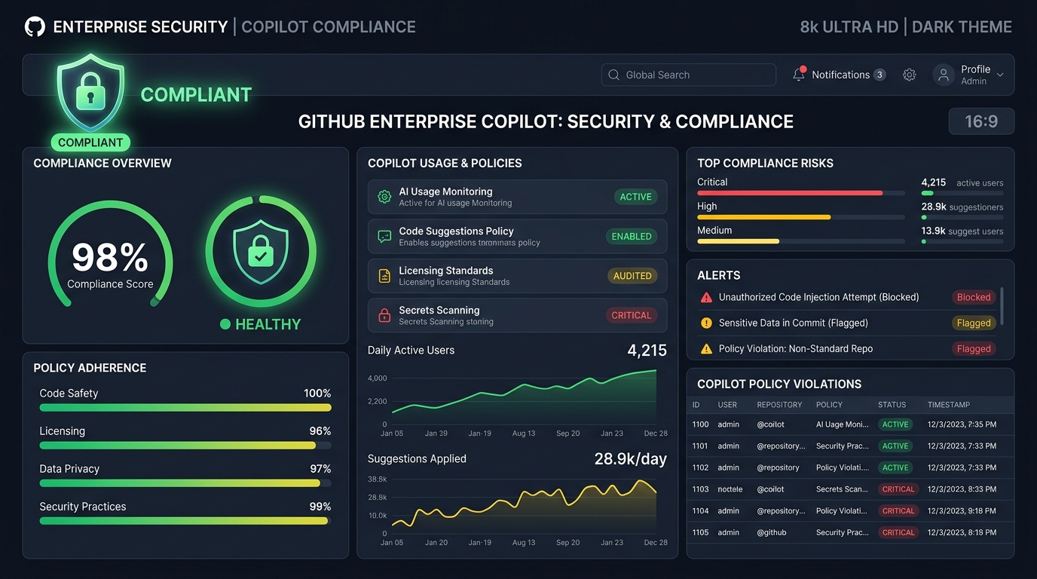Toggle the ACTIVE badge for AI Usage Monitoring
This screenshot has height=579, width=1037.
tap(635, 197)
